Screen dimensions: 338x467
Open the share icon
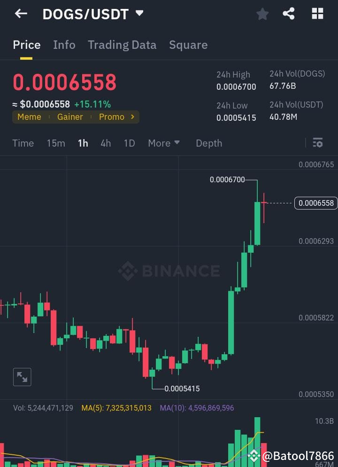pyautogui.click(x=289, y=14)
